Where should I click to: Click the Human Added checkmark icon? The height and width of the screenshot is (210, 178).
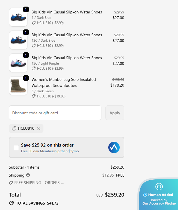145,195
